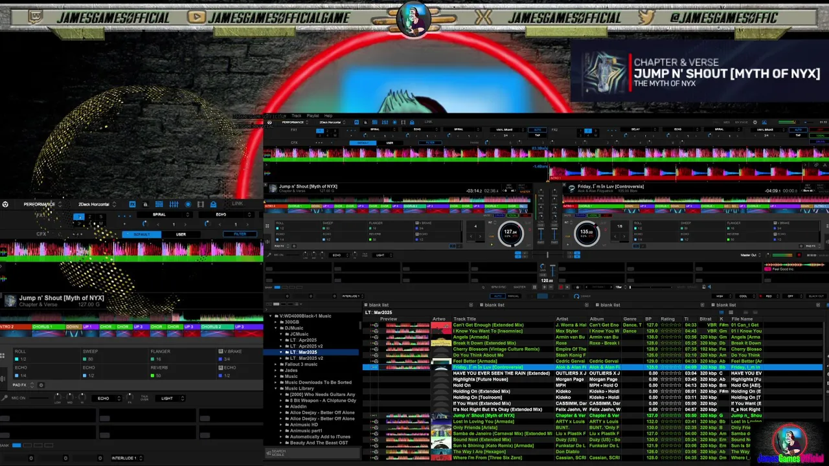
Task: Adjust sampler volume fader above 120.00
Action: 552,270
